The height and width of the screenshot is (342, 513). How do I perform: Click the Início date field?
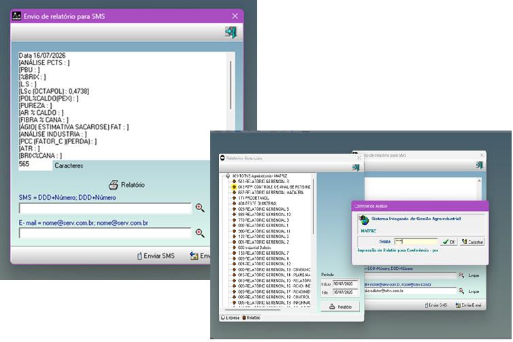(346, 284)
